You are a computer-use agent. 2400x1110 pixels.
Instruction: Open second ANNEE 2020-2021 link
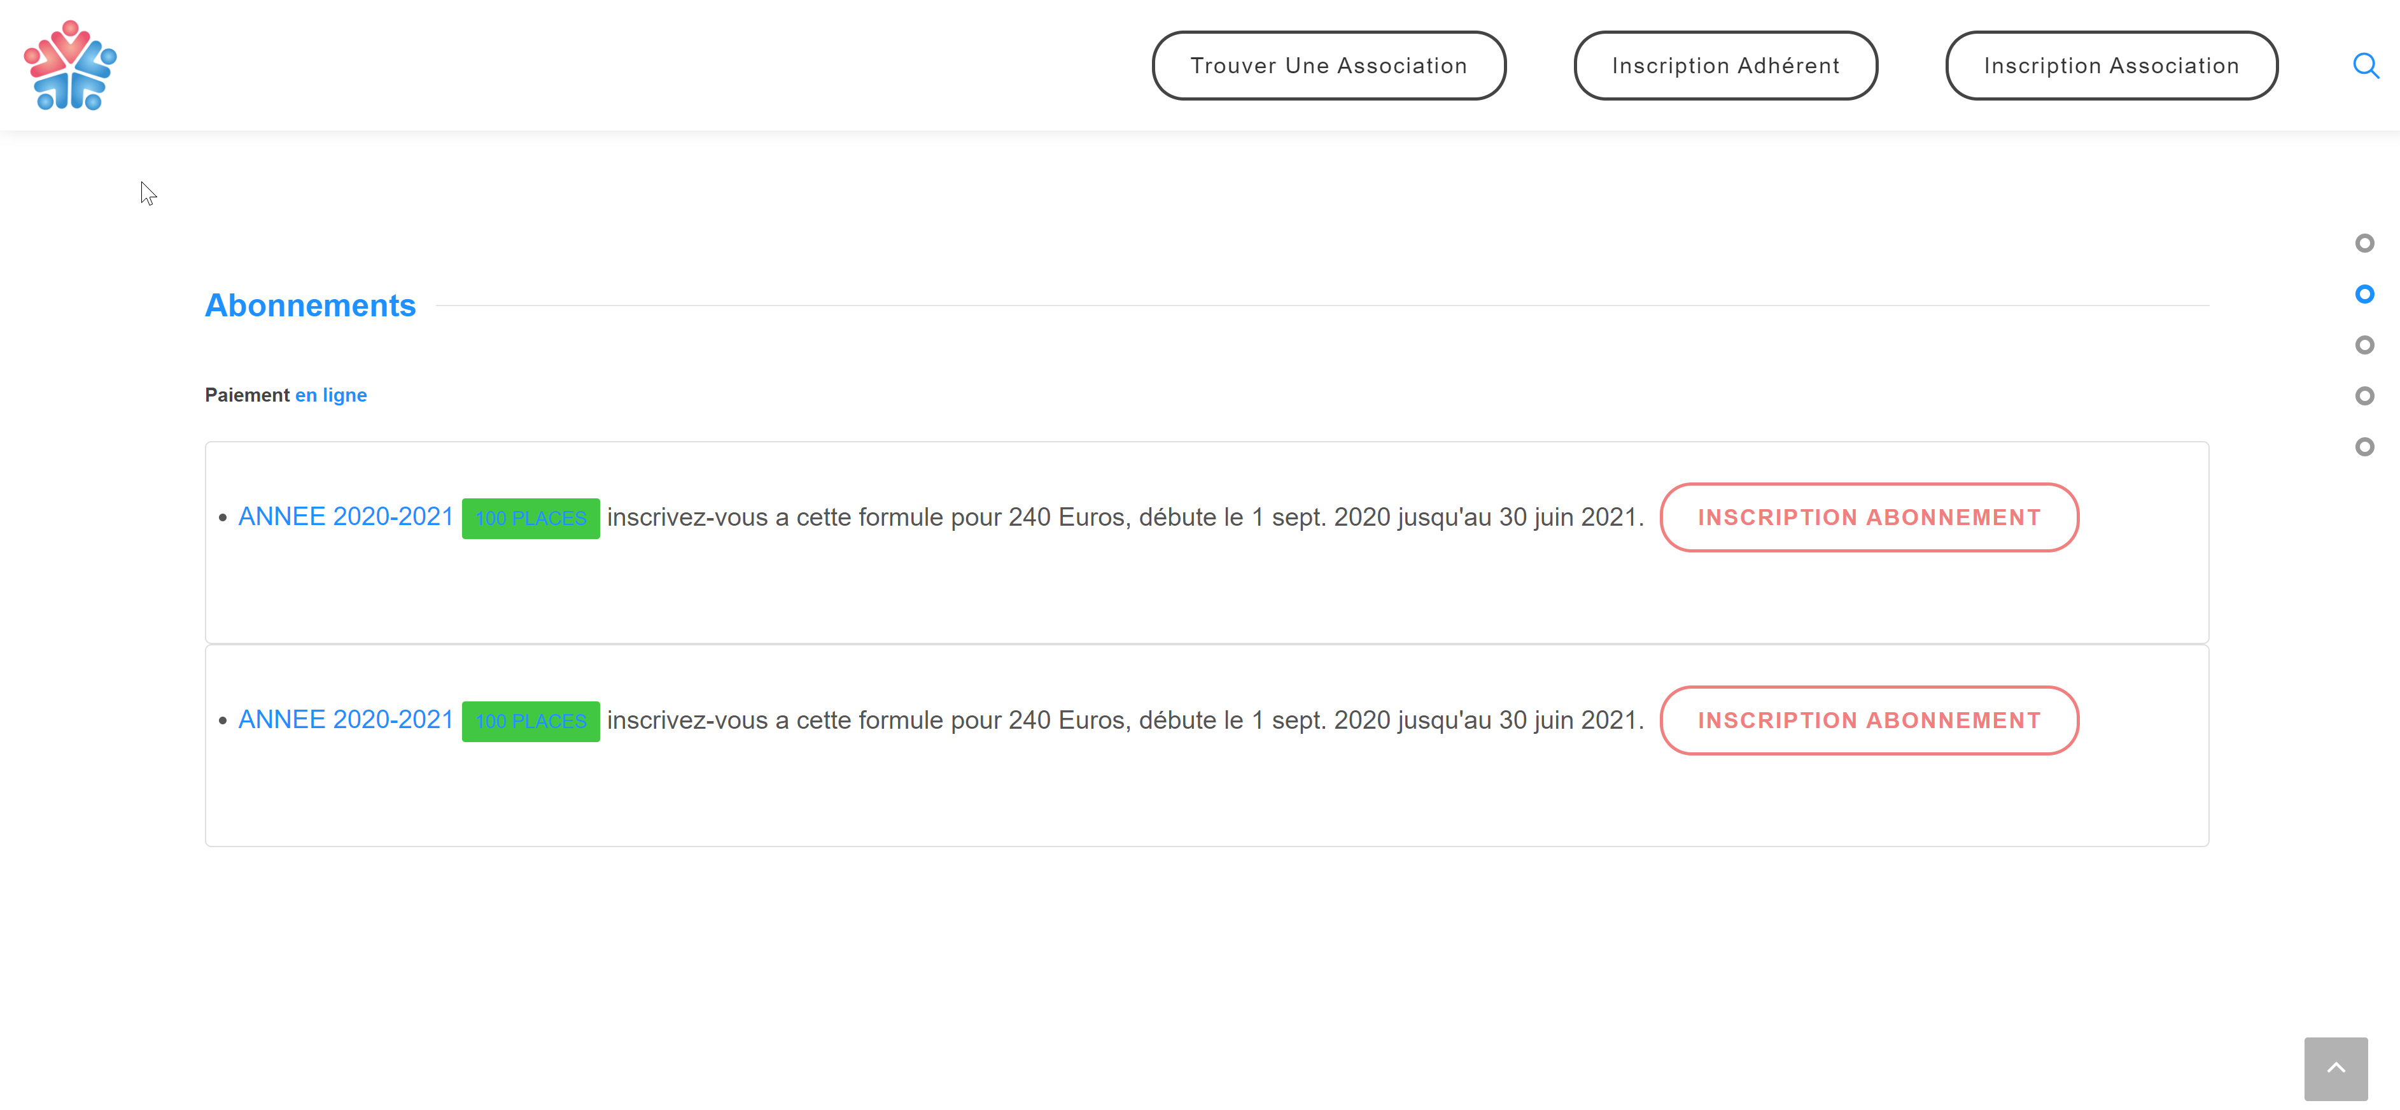click(x=346, y=719)
